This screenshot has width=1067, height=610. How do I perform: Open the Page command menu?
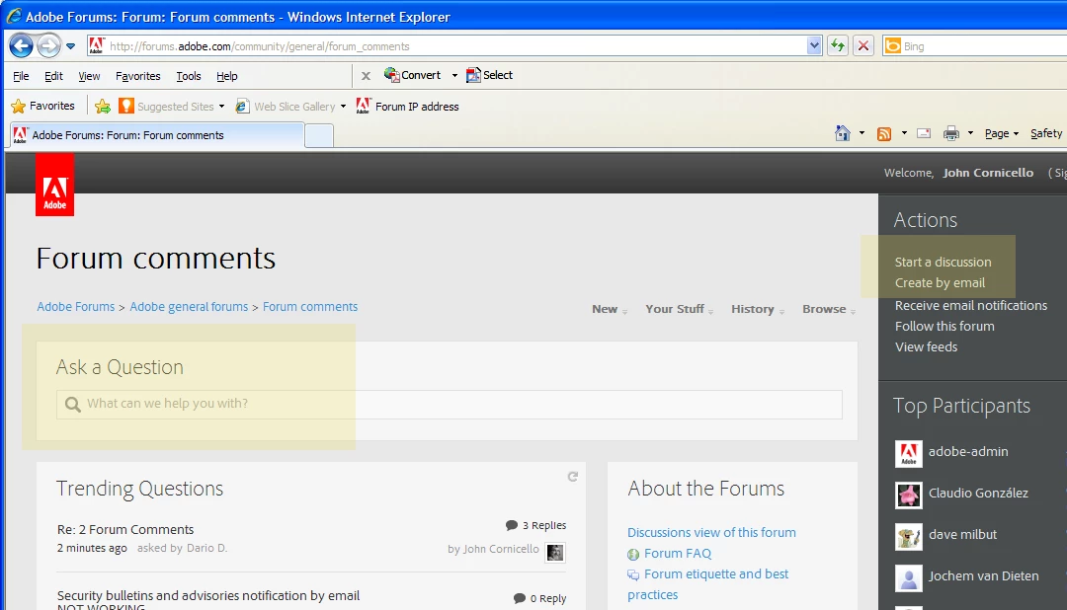tap(1001, 133)
